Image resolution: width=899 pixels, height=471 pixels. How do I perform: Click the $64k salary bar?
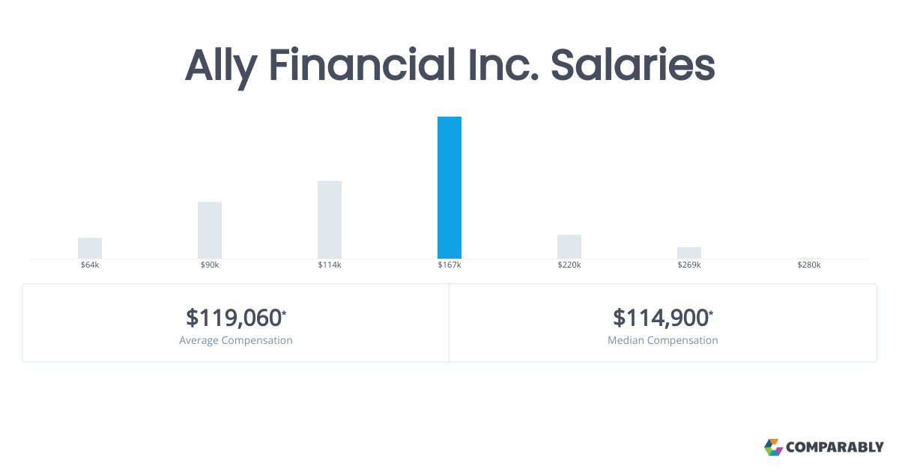pos(90,248)
